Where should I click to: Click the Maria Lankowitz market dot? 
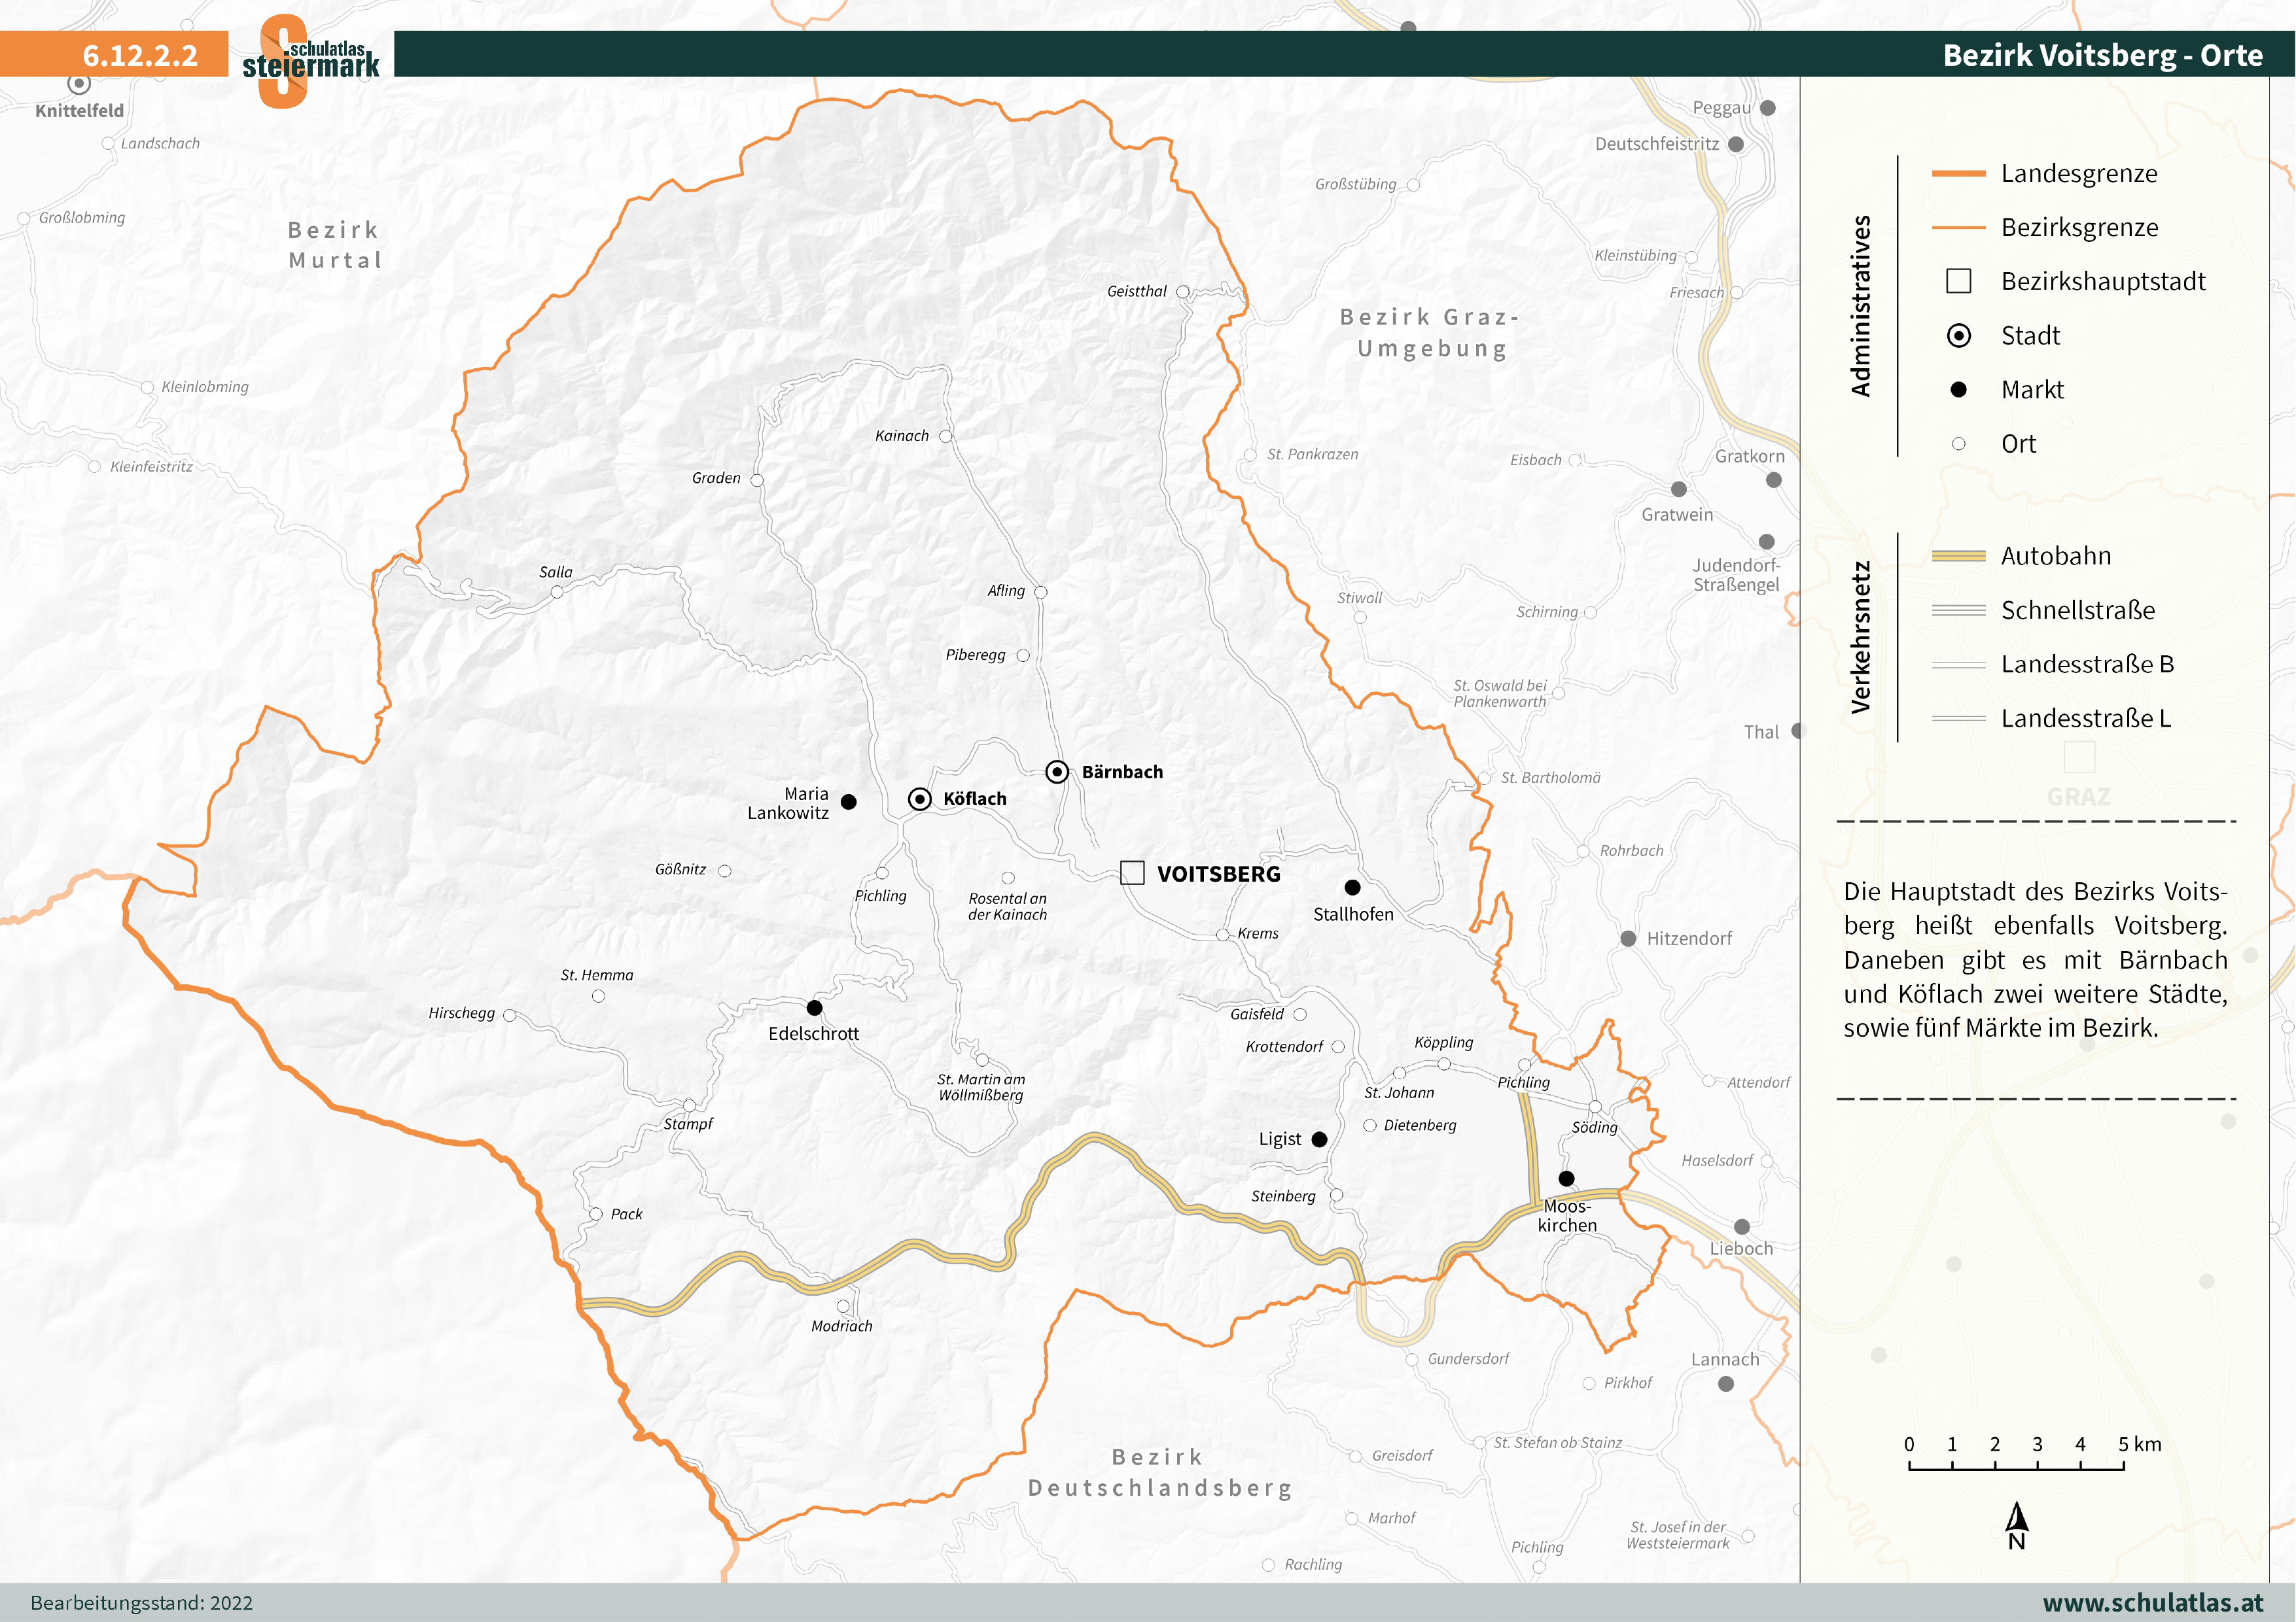click(848, 801)
